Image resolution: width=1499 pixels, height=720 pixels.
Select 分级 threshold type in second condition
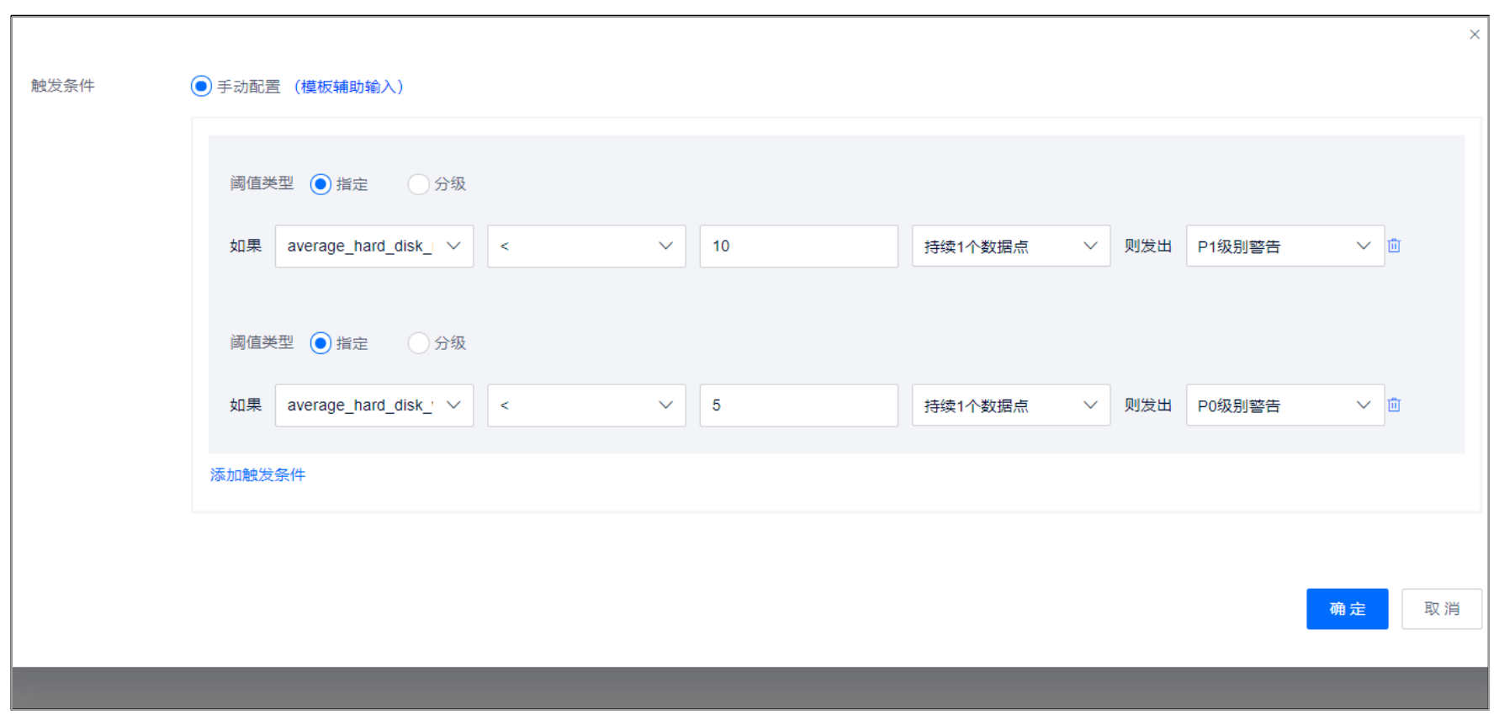tap(418, 343)
